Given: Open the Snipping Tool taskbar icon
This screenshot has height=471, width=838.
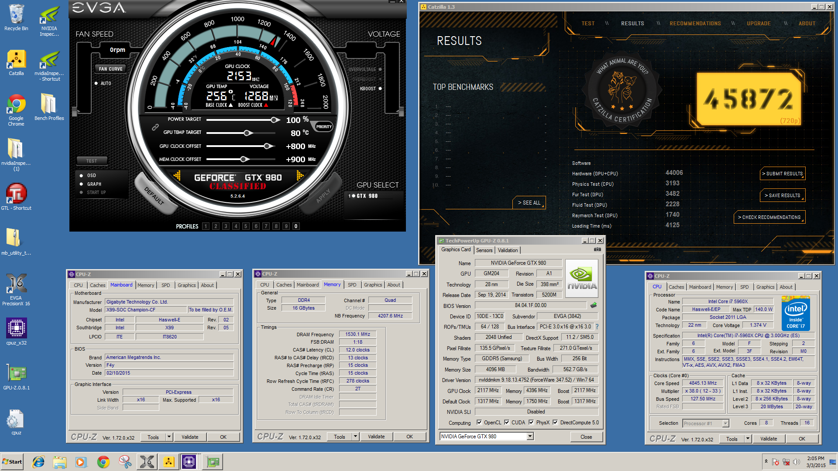Looking at the screenshot, I should coord(125,462).
